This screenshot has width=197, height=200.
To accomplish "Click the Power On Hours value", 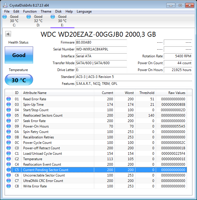I will pyautogui.click(x=178, y=70).
